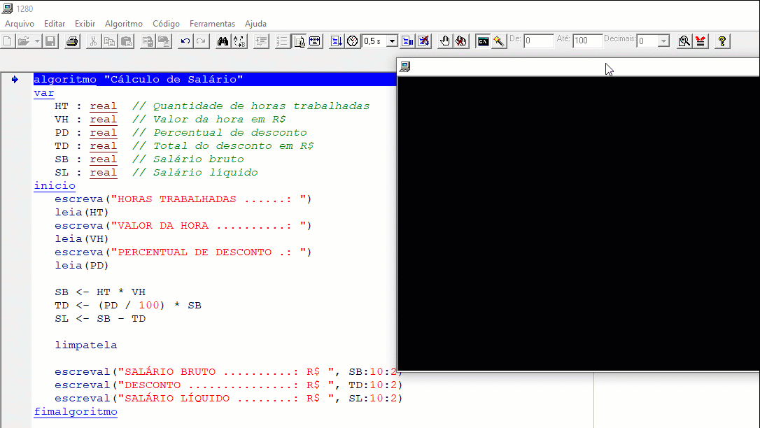Viewport: 760px width, 428px height.
Task: Expand the recent files dropdown arrow
Action: pyautogui.click(x=37, y=41)
